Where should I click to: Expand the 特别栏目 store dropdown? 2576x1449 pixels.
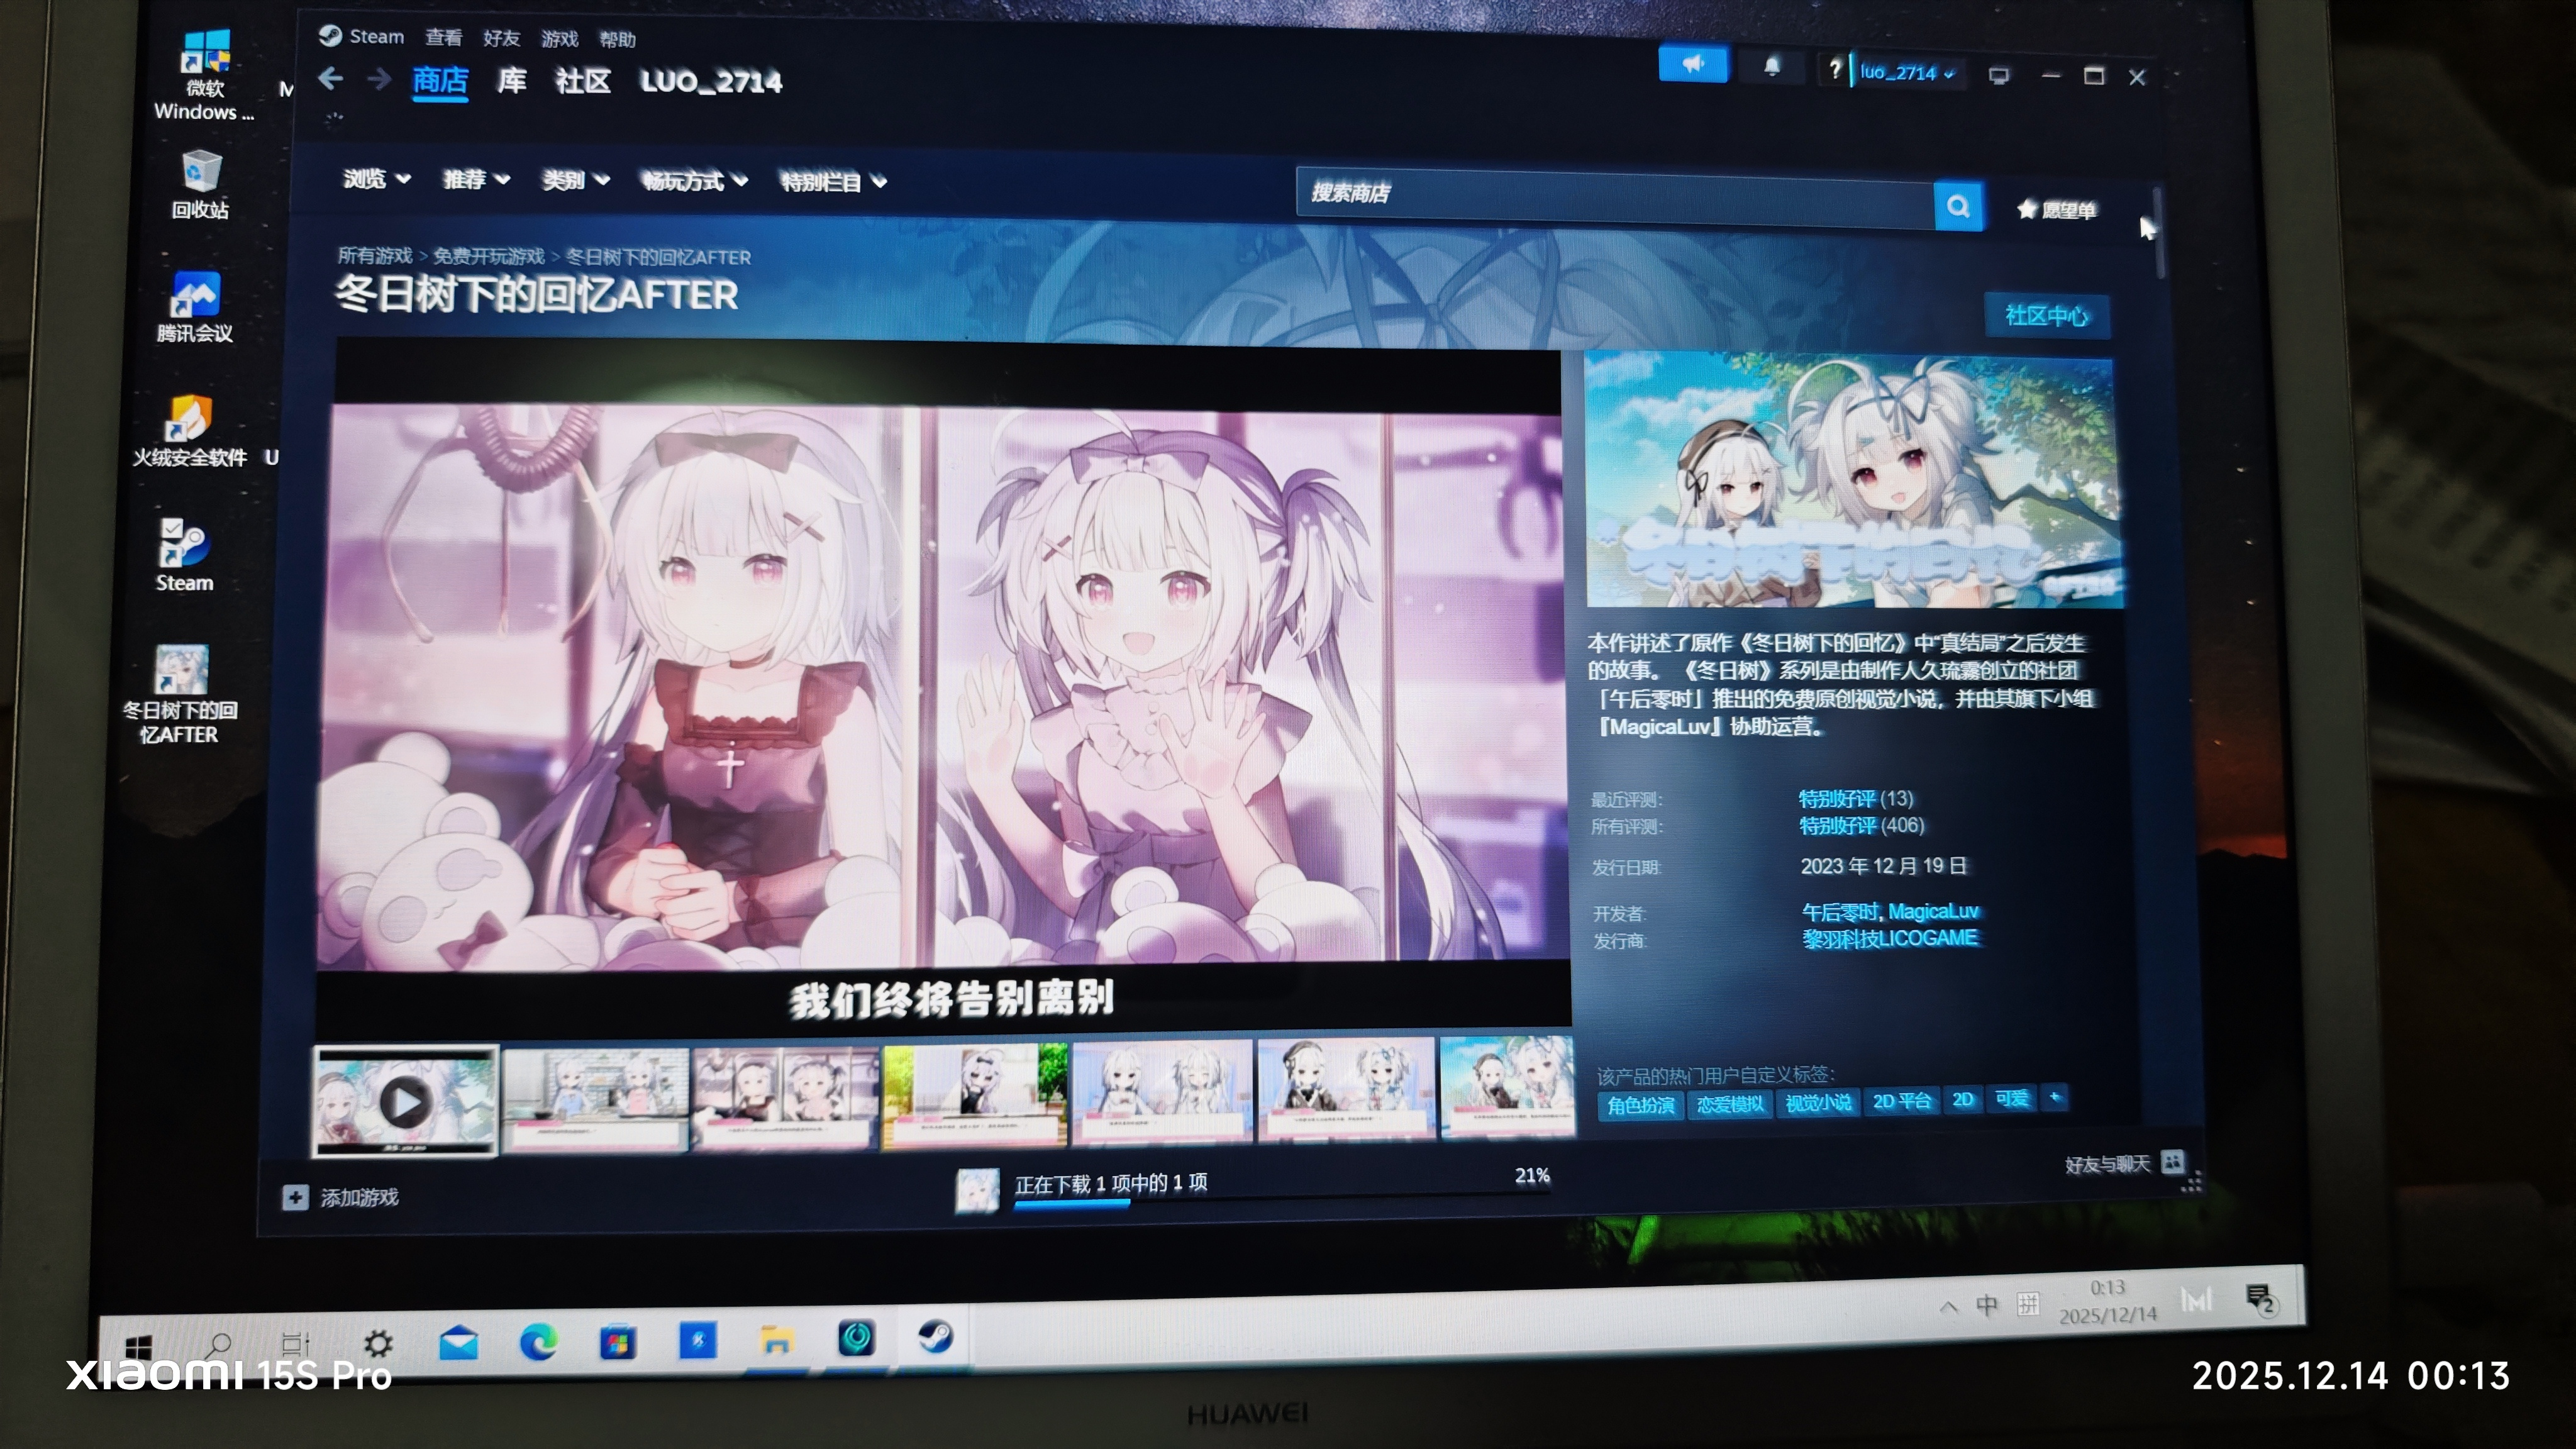pyautogui.click(x=833, y=182)
